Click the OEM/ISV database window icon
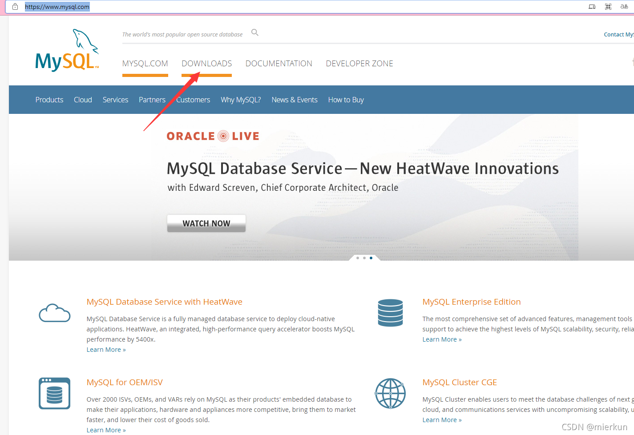Screen dimensions: 634x435 coord(54,393)
